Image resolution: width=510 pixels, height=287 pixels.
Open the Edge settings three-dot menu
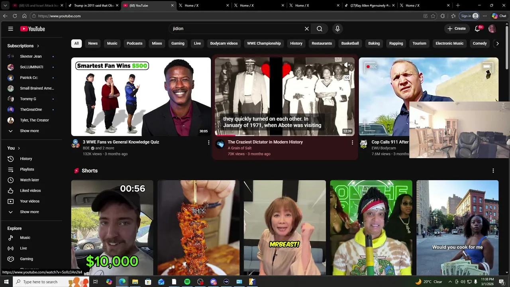tap(484, 16)
